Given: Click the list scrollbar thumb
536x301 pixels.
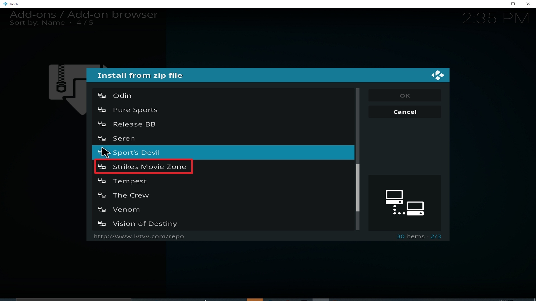Looking at the screenshot, I should pyautogui.click(x=358, y=188).
